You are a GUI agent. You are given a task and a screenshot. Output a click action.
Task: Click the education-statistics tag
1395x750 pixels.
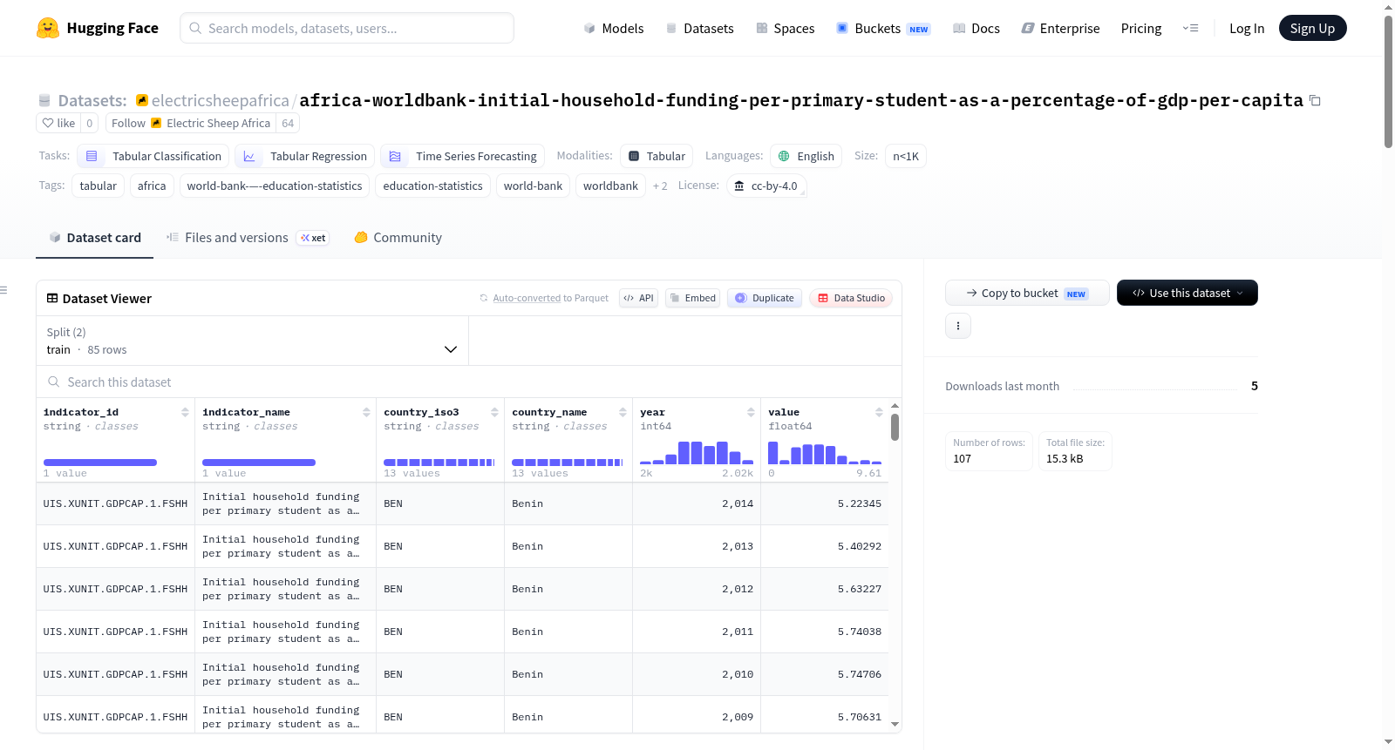pos(433,186)
